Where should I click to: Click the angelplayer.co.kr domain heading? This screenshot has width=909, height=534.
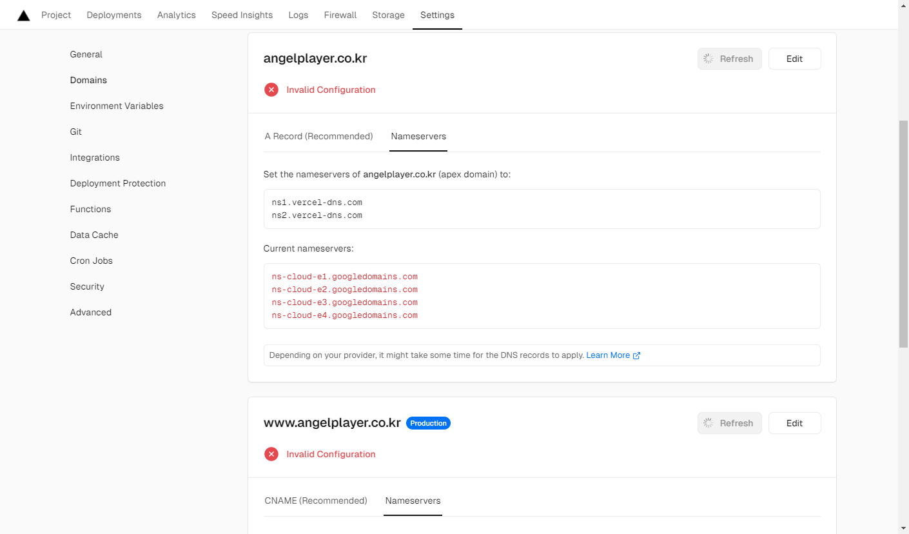click(x=315, y=58)
